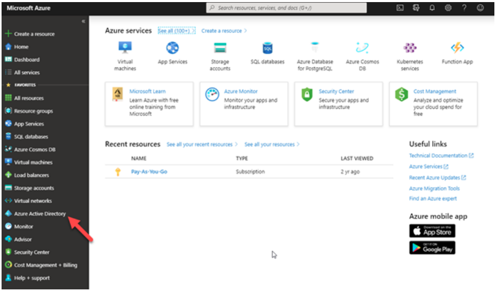Screen dimensions: 497x292
Task: Open the help question mark icon
Action: (464, 8)
